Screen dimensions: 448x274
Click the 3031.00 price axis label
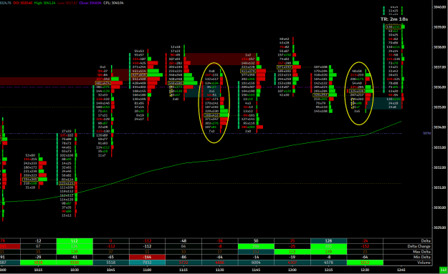[439, 187]
